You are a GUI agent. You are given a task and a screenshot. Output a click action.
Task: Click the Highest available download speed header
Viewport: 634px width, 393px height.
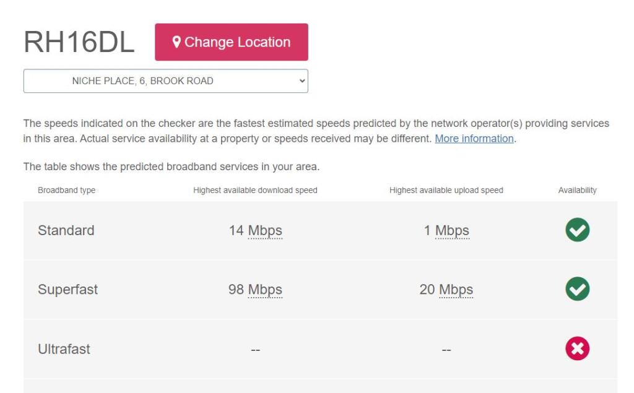pyautogui.click(x=255, y=191)
